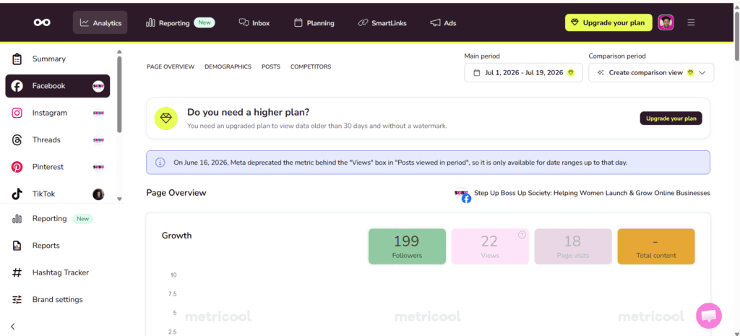Select Facebook in the sidebar

[58, 86]
